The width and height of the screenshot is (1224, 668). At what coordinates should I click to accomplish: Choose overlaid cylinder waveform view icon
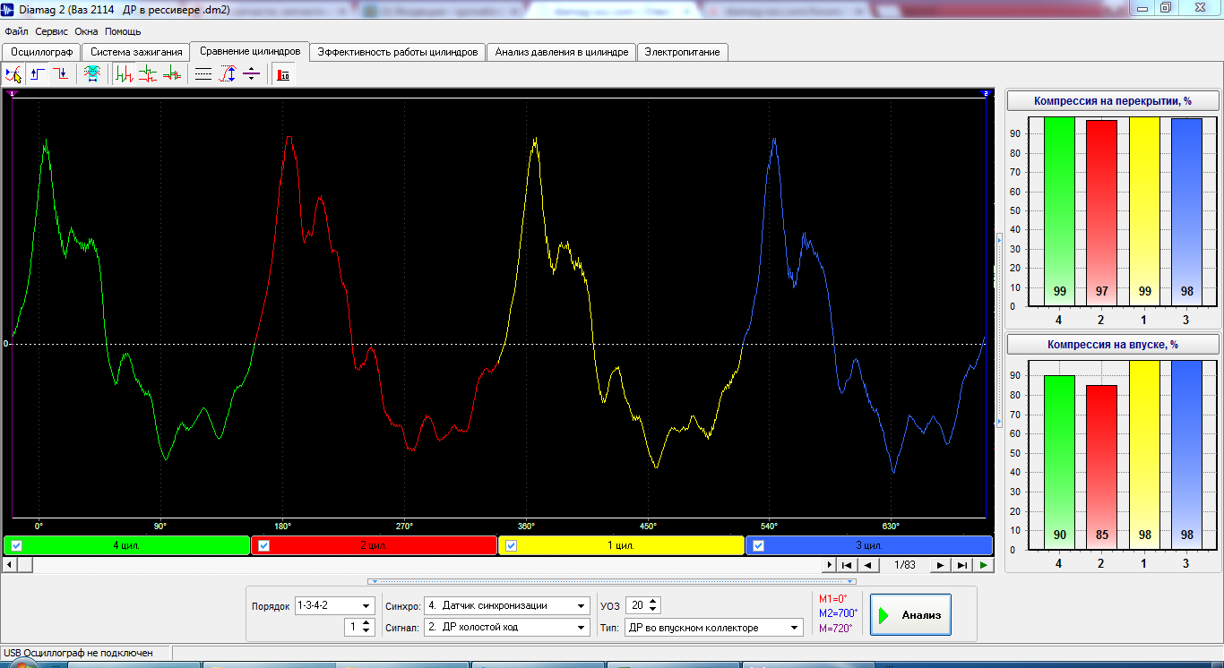[171, 74]
